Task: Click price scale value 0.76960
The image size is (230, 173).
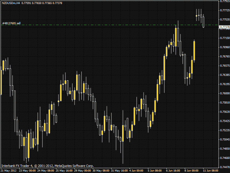Action: (x=225, y=47)
